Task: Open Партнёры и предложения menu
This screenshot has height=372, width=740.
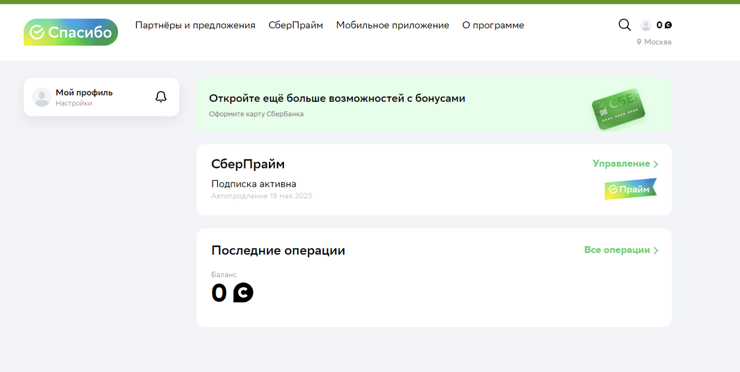Action: tap(195, 25)
